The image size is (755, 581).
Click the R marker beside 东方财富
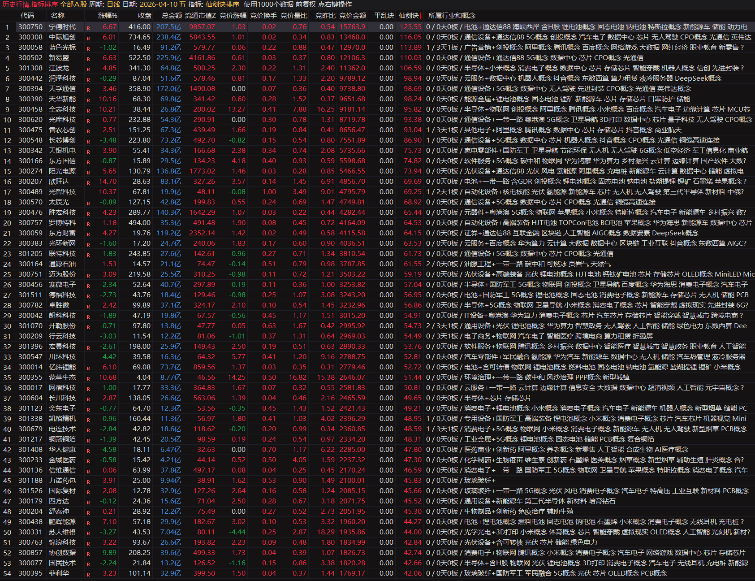(x=88, y=234)
